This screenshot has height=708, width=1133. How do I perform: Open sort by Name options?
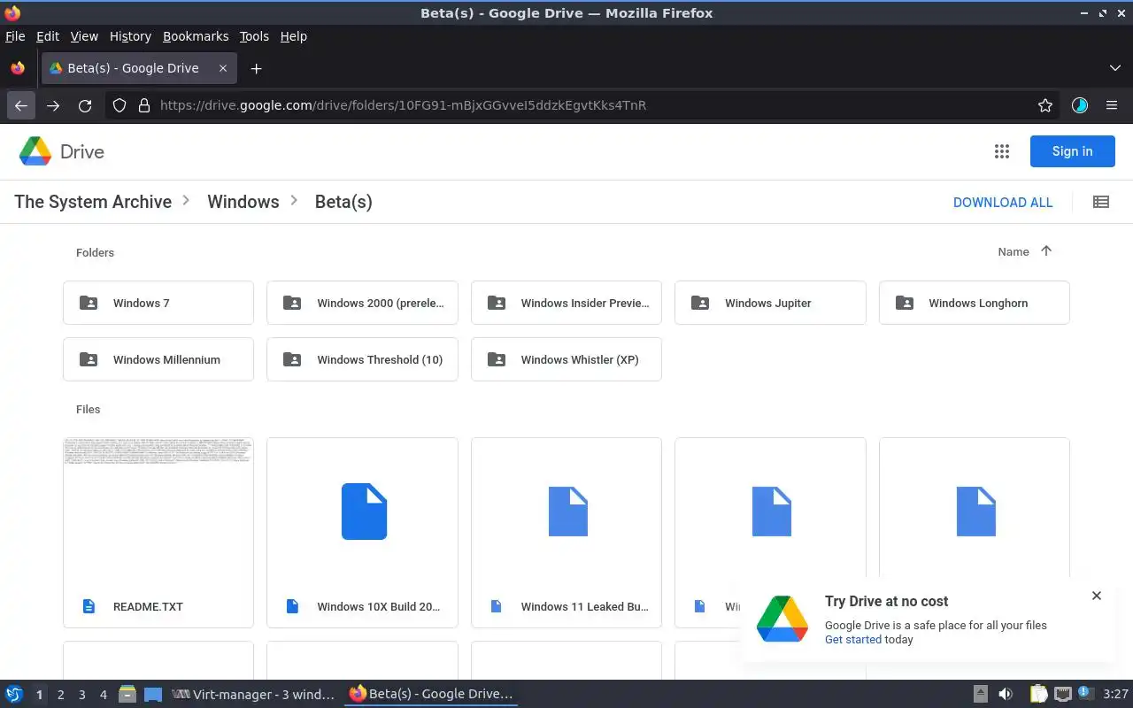(1013, 252)
